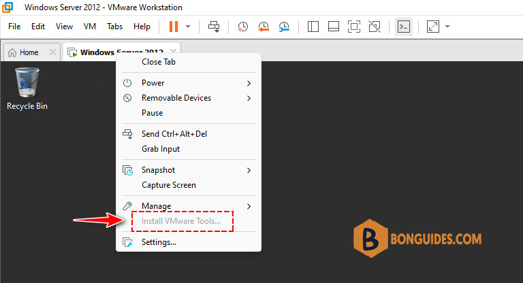The image size is (523, 283).
Task: Open the VM menu
Action: click(x=90, y=27)
